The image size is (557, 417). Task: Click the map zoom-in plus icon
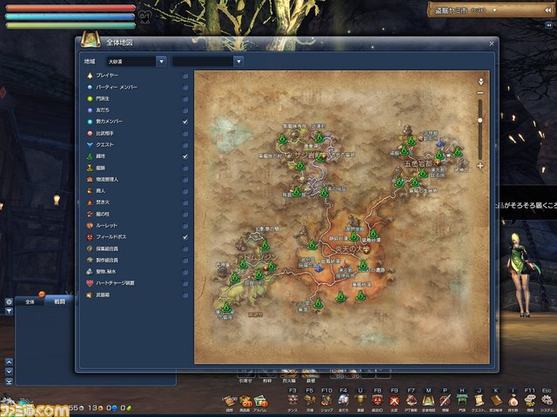point(480,166)
